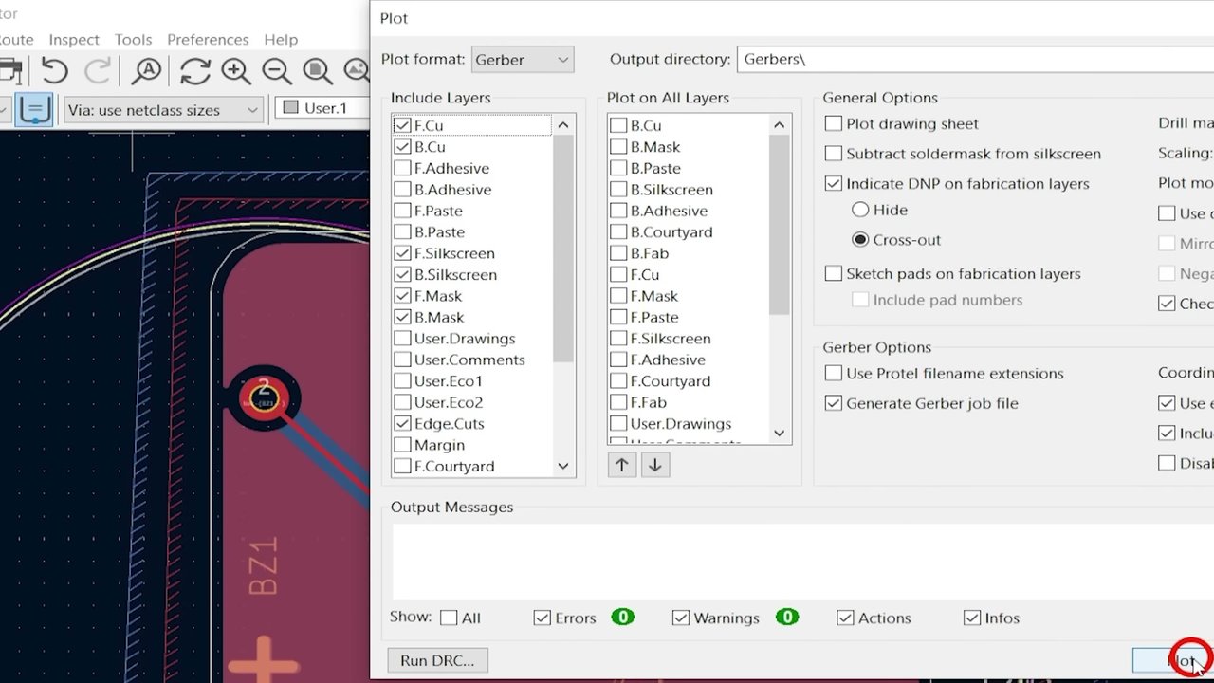The height and width of the screenshot is (683, 1214).
Task: Move selected layer up with the up arrow
Action: click(621, 465)
